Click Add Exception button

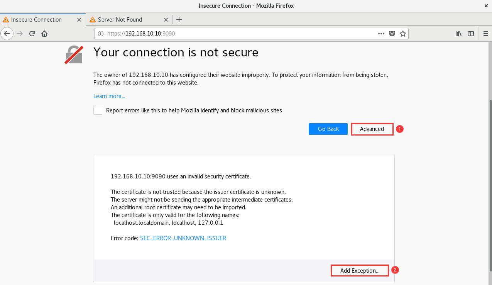click(x=360, y=271)
